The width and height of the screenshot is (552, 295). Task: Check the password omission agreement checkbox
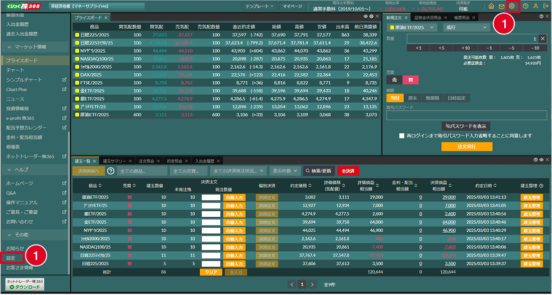(401, 136)
